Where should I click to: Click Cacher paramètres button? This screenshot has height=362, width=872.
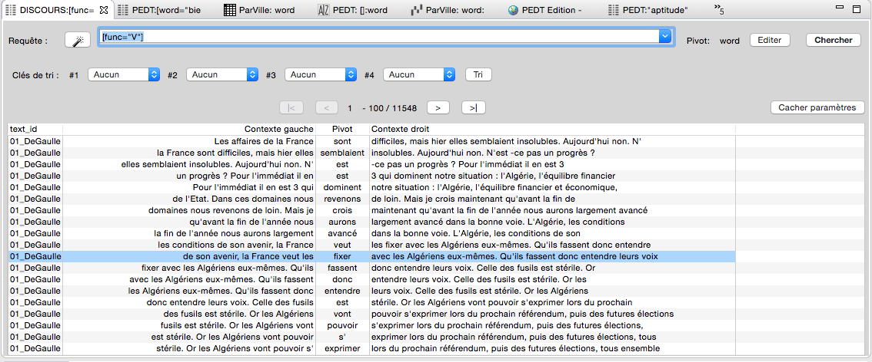point(817,107)
